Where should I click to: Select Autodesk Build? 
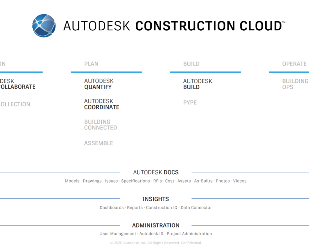[x=197, y=84]
